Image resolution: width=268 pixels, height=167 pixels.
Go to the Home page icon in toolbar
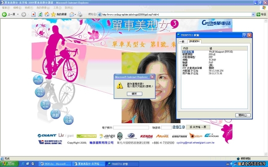47,15
